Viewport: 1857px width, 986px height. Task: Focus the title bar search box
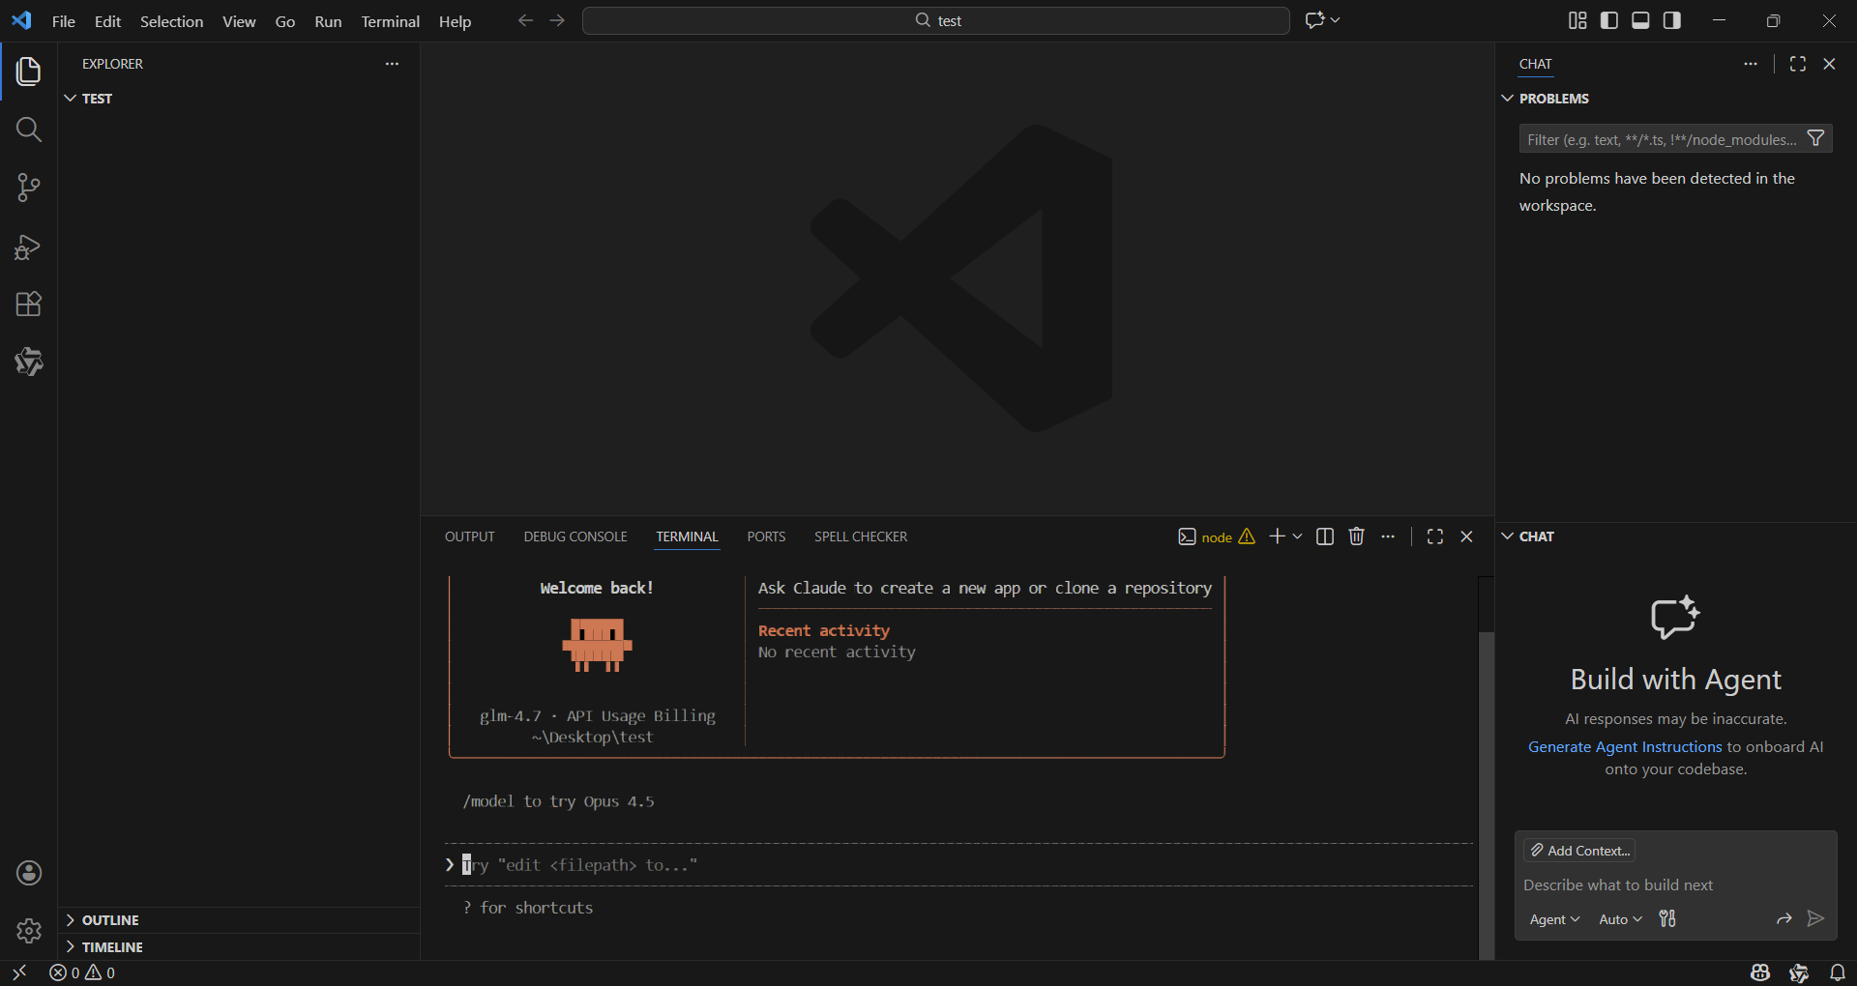click(x=936, y=20)
